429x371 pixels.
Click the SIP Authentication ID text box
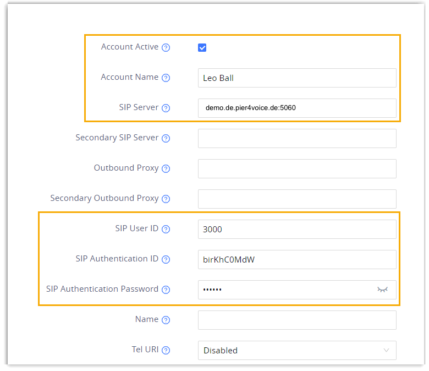coord(297,259)
